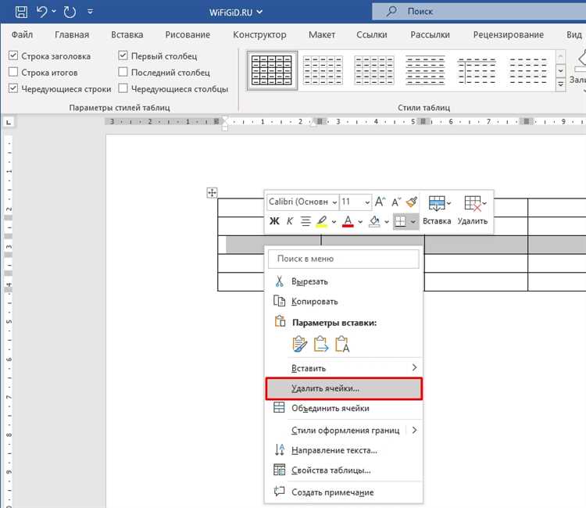Toggle italic К formatting
This screenshot has width=586, height=508.
[x=290, y=221]
